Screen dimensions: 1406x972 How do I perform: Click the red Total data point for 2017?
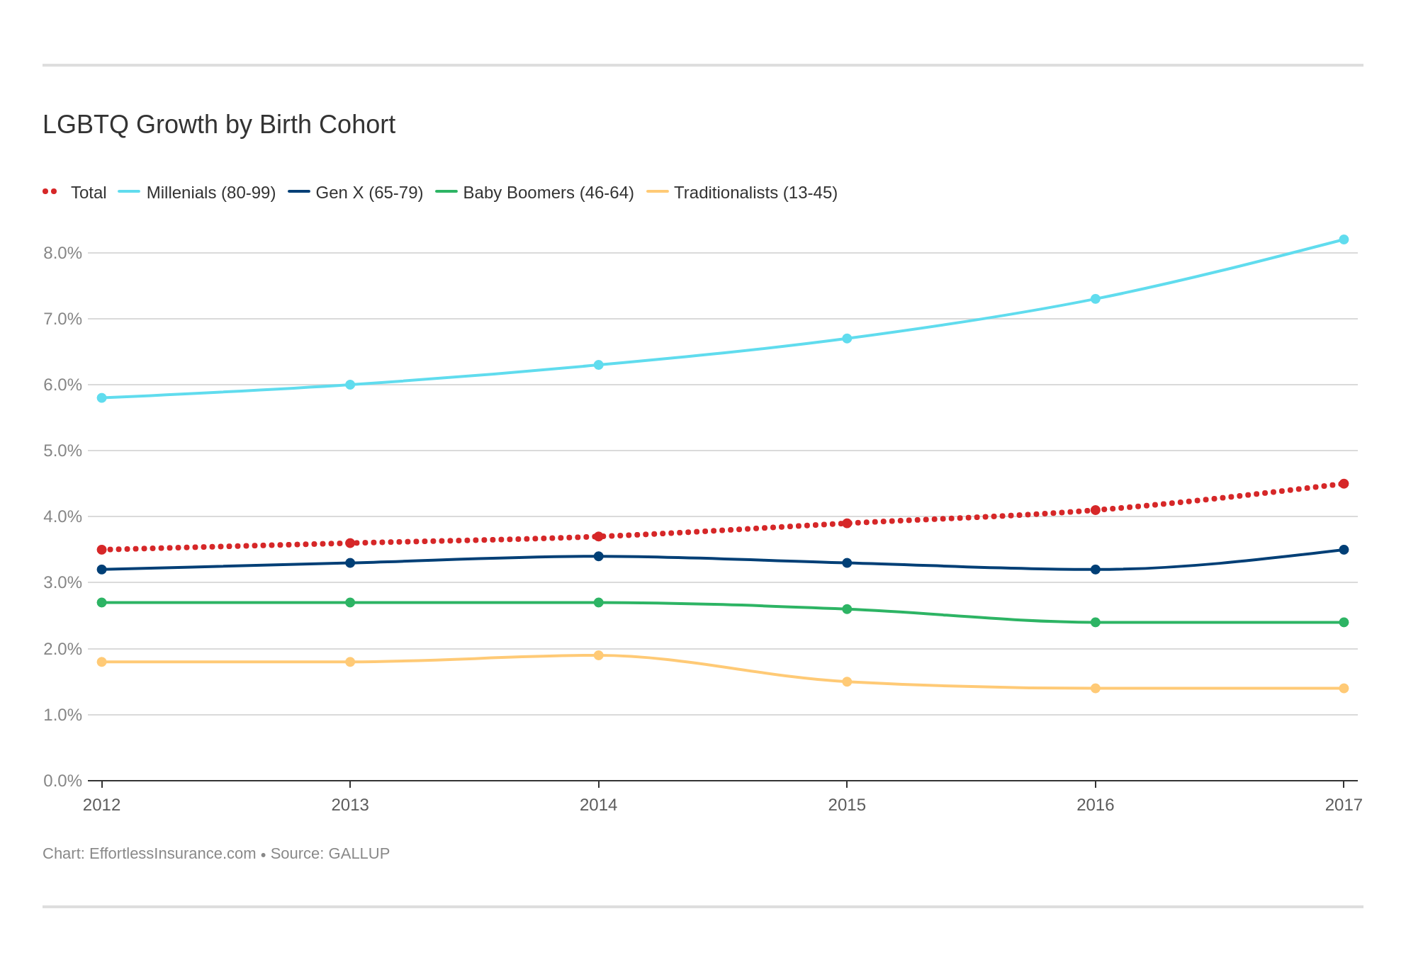1344,484
